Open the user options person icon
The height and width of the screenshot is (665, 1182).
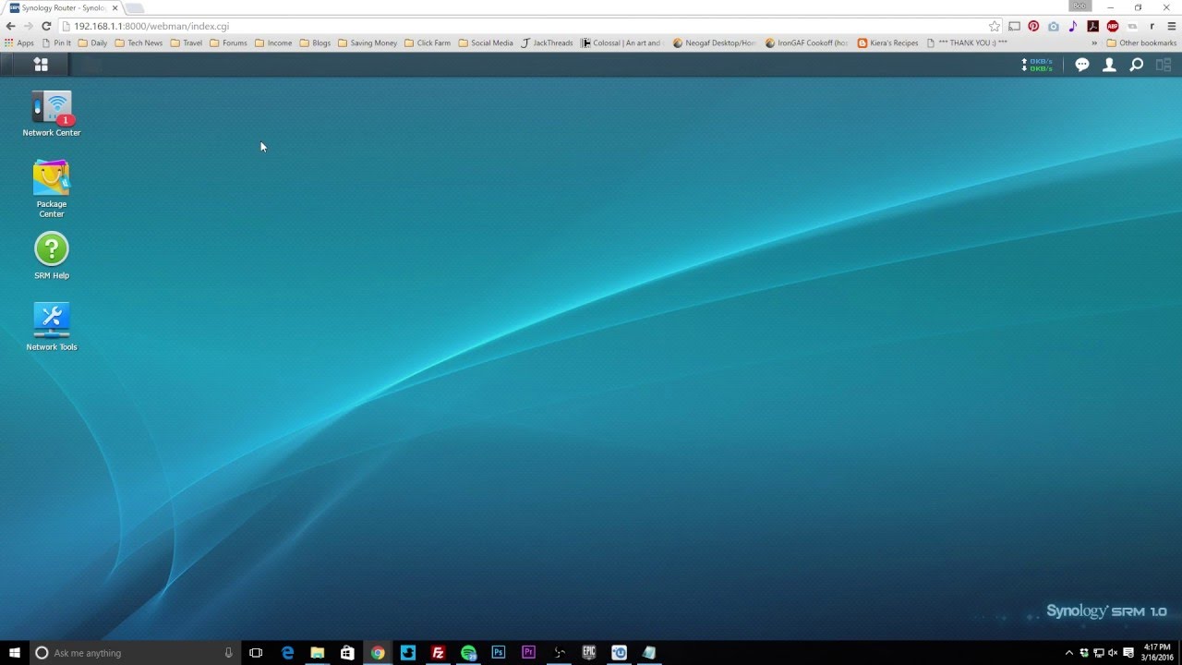(1109, 65)
